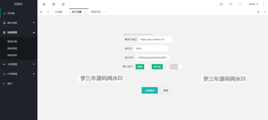
Task: Switch to the 支付设置 tab
Action: coord(77,12)
